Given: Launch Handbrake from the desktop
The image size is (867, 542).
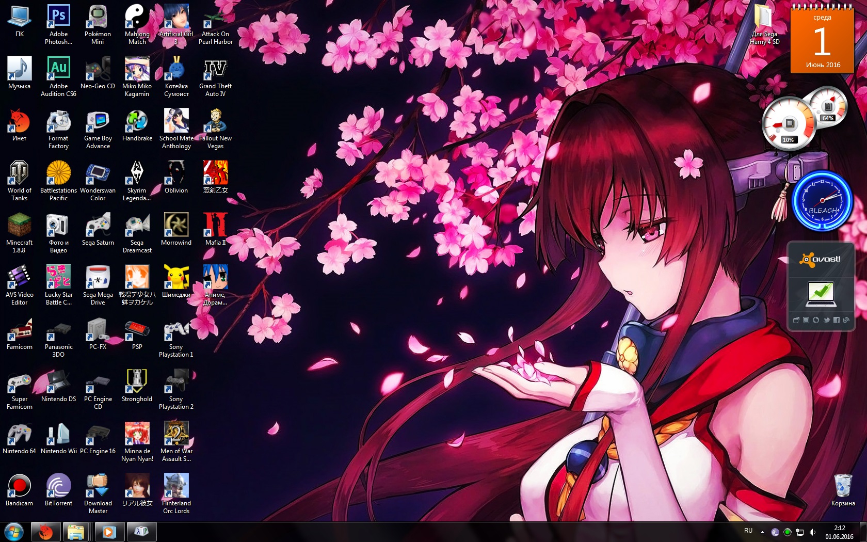Looking at the screenshot, I should point(137,125).
